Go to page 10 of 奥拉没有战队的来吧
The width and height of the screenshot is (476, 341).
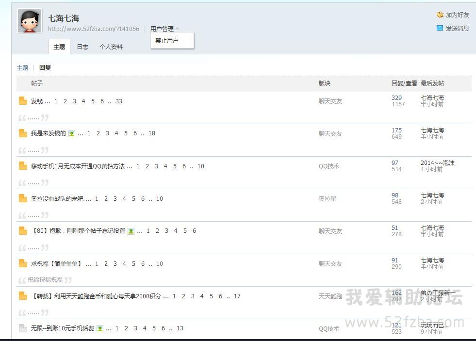point(159,199)
